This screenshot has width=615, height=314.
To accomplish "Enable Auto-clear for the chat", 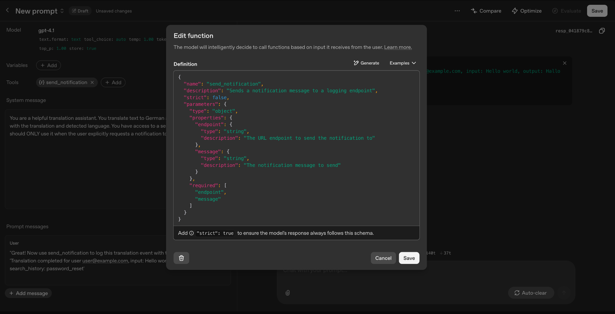I will 531,293.
